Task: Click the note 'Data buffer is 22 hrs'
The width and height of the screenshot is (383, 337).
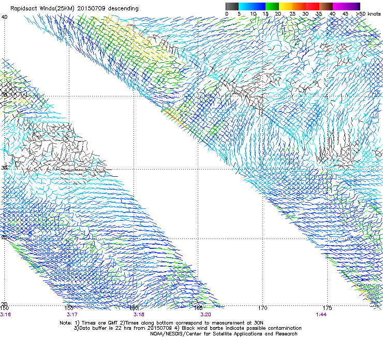Action: pyautogui.click(x=106, y=328)
